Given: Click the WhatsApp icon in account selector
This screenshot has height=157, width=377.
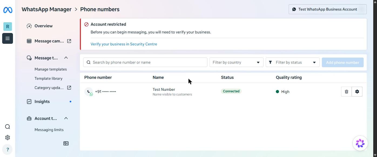Looking at the screenshot, I should coord(294,9).
